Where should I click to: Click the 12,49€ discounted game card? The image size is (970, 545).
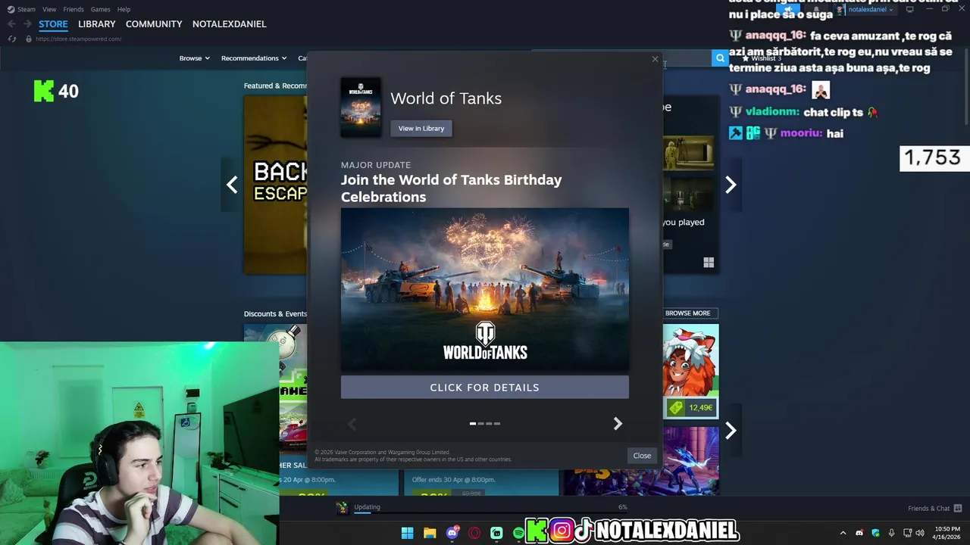click(x=690, y=372)
